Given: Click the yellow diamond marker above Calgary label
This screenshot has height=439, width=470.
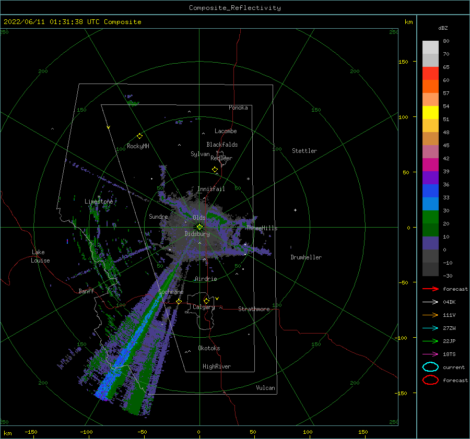Looking at the screenshot, I should click(206, 301).
